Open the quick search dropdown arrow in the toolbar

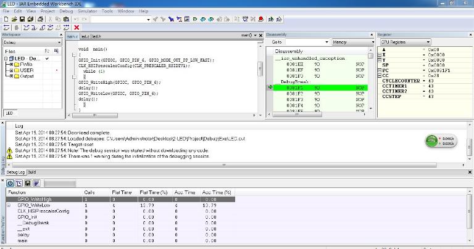click(148, 19)
